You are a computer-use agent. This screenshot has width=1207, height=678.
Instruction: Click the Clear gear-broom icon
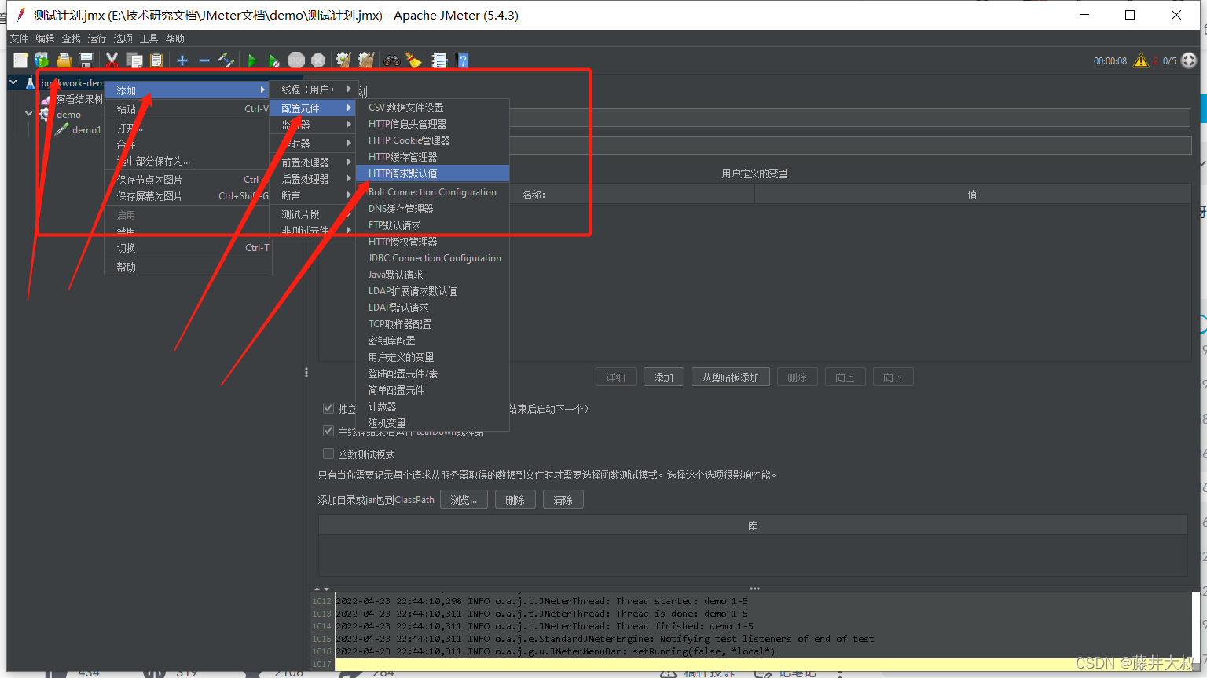click(343, 60)
